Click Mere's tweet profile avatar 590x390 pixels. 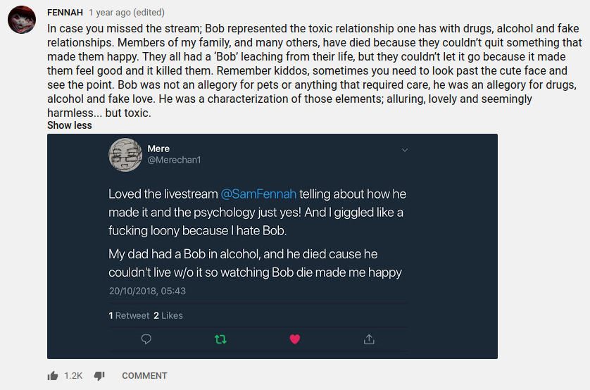pos(125,154)
